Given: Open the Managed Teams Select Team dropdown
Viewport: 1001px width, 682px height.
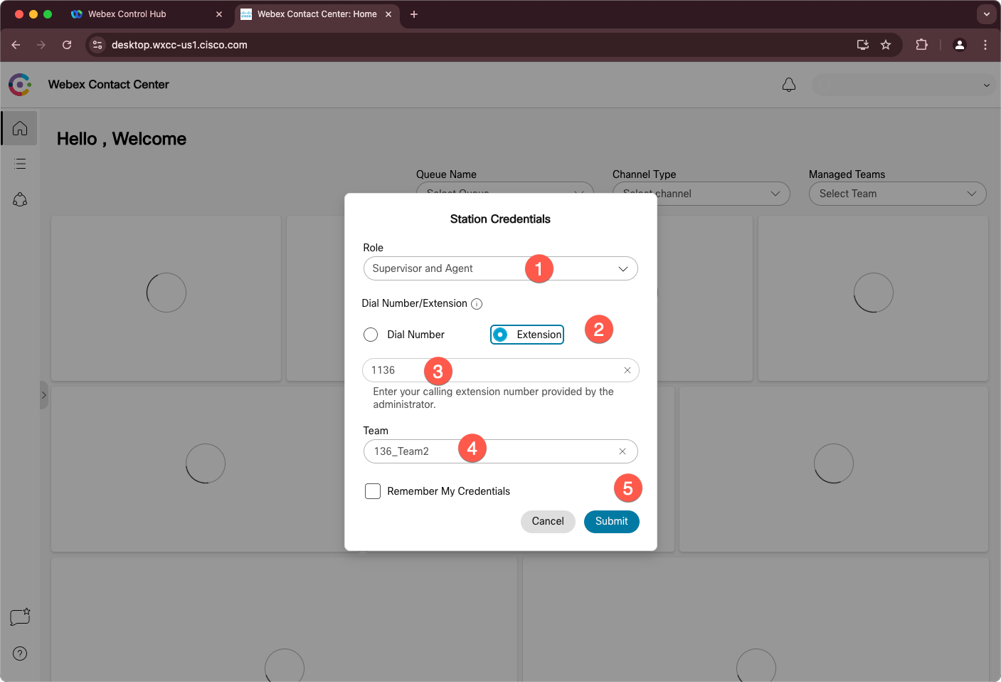Looking at the screenshot, I should click(896, 194).
